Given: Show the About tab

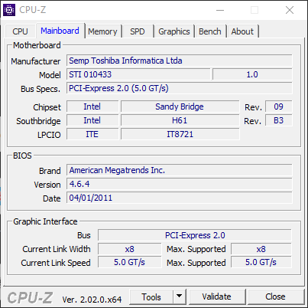Looking at the screenshot, I should tap(242, 31).
